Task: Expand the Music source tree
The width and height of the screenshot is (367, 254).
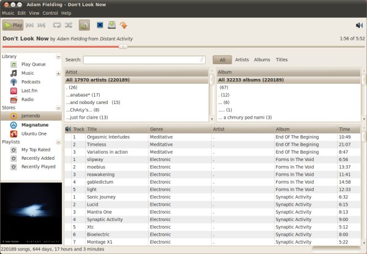Action: pyautogui.click(x=58, y=73)
